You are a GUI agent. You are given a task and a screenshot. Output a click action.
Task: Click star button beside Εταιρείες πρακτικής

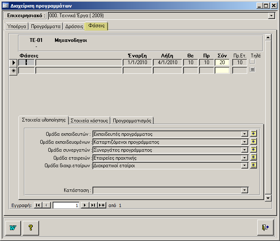coord(253,158)
